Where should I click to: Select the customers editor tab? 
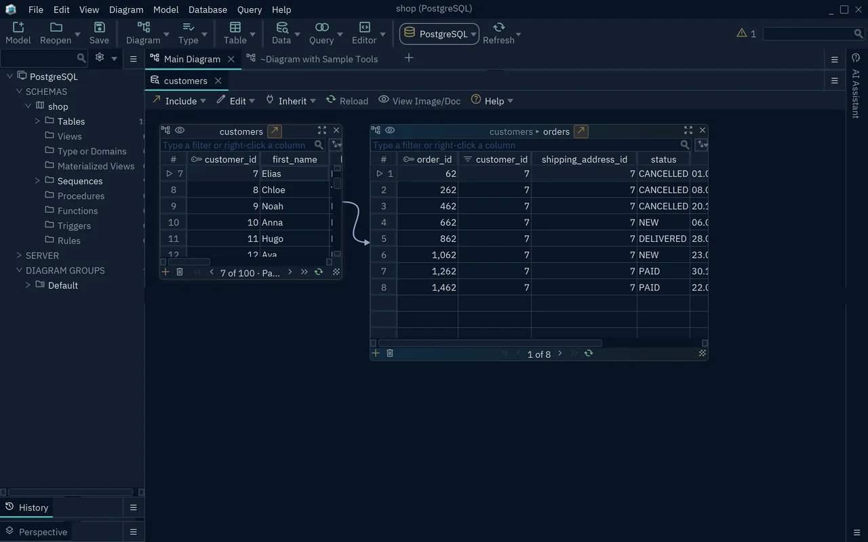185,81
